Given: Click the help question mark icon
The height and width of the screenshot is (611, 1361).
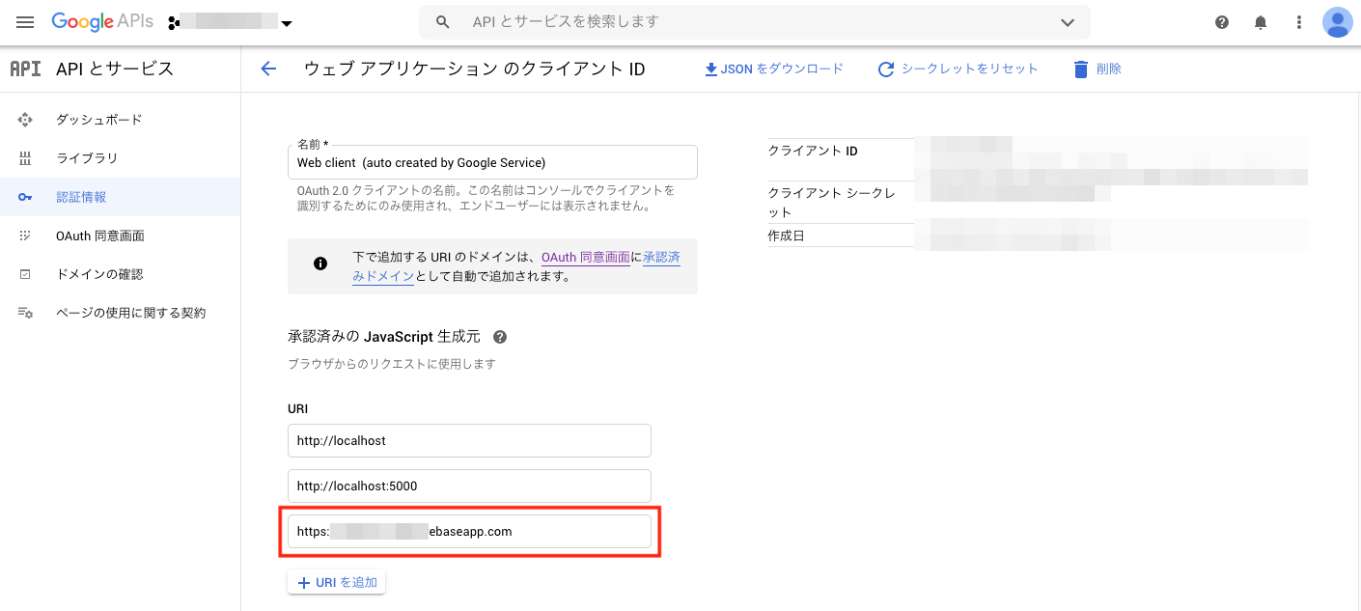Looking at the screenshot, I should 1221,21.
